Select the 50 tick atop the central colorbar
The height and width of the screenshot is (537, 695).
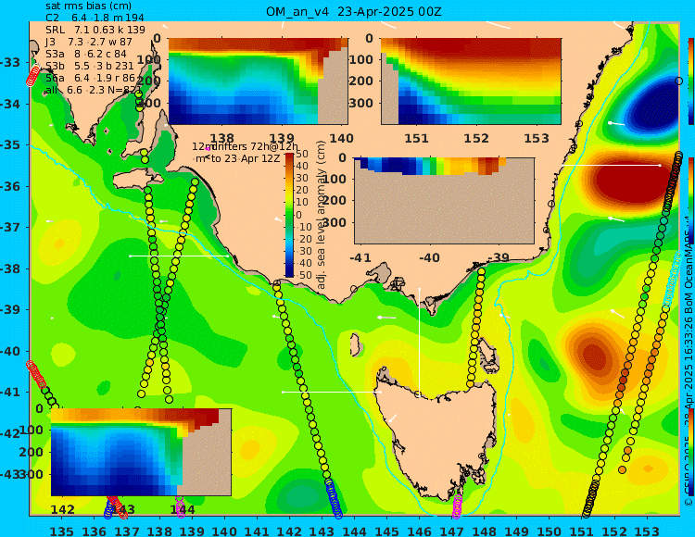[x=301, y=154]
